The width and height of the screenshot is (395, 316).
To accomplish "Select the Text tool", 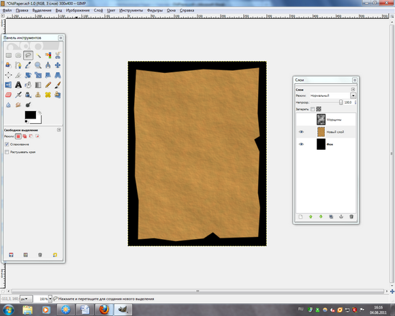I will [18, 85].
